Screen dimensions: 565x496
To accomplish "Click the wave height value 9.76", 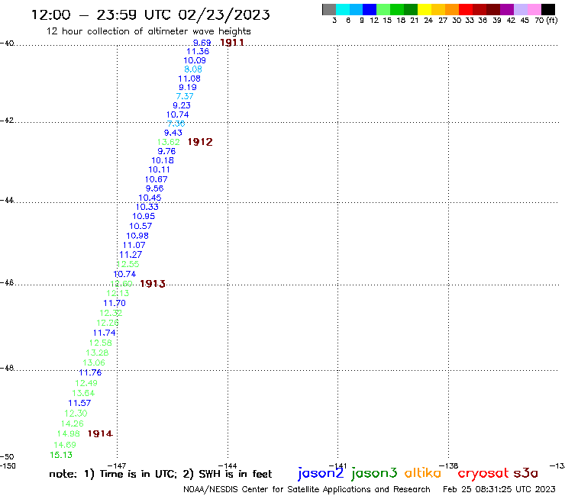I will click(x=166, y=151).
